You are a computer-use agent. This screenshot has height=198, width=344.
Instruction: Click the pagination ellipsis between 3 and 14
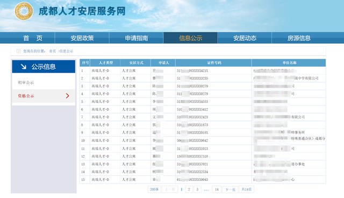tap(206, 189)
